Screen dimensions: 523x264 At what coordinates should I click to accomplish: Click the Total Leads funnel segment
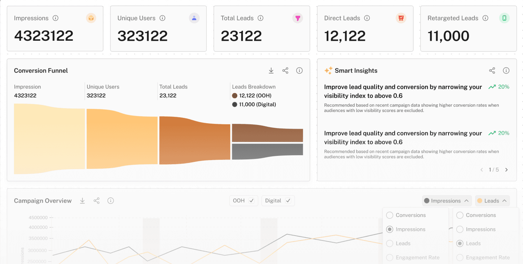tap(195, 140)
